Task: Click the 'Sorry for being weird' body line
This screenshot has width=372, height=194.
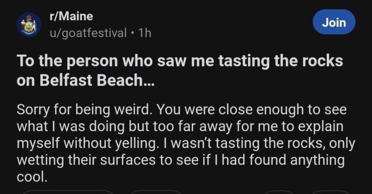Action: [x=182, y=110]
